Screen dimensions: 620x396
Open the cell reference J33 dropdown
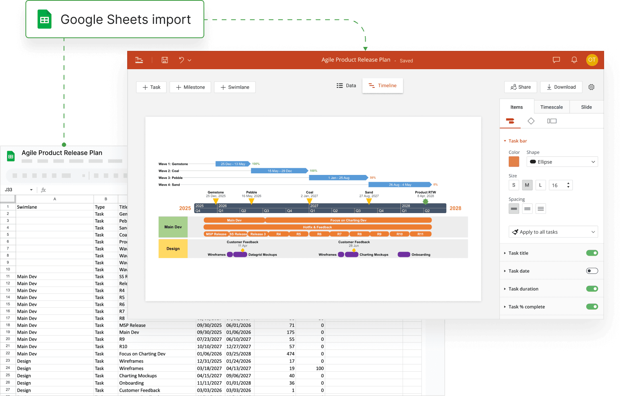coord(31,190)
